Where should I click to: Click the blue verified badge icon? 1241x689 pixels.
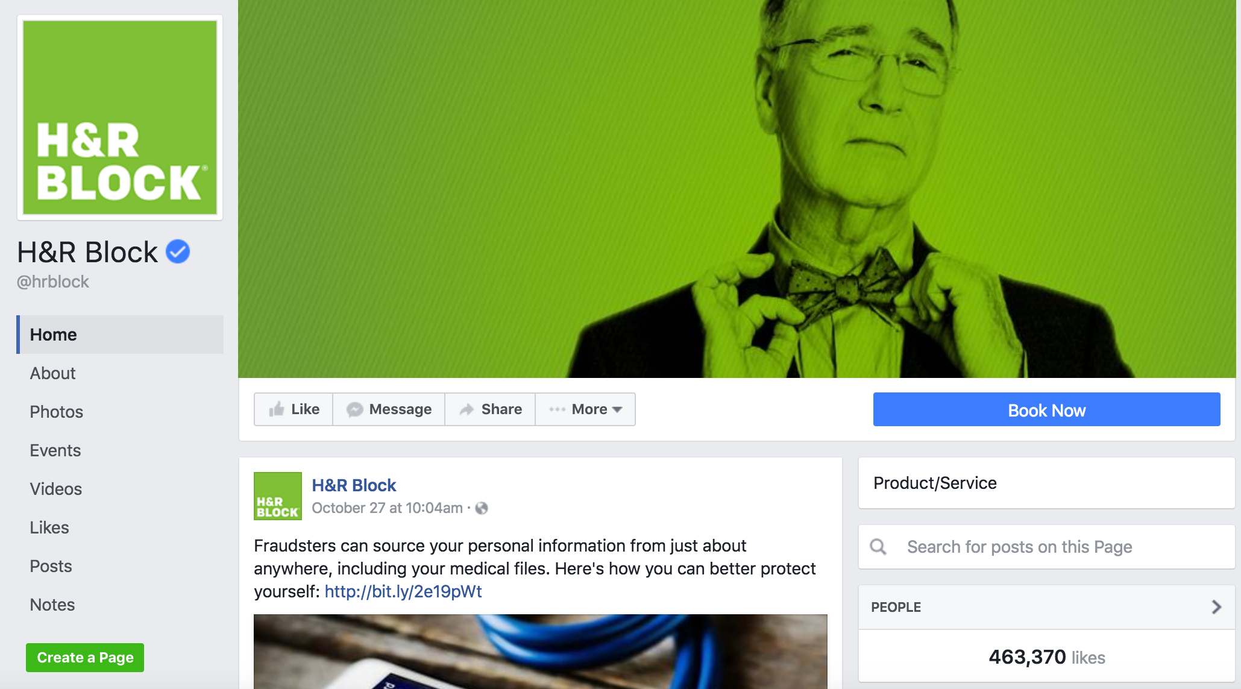pyautogui.click(x=178, y=251)
